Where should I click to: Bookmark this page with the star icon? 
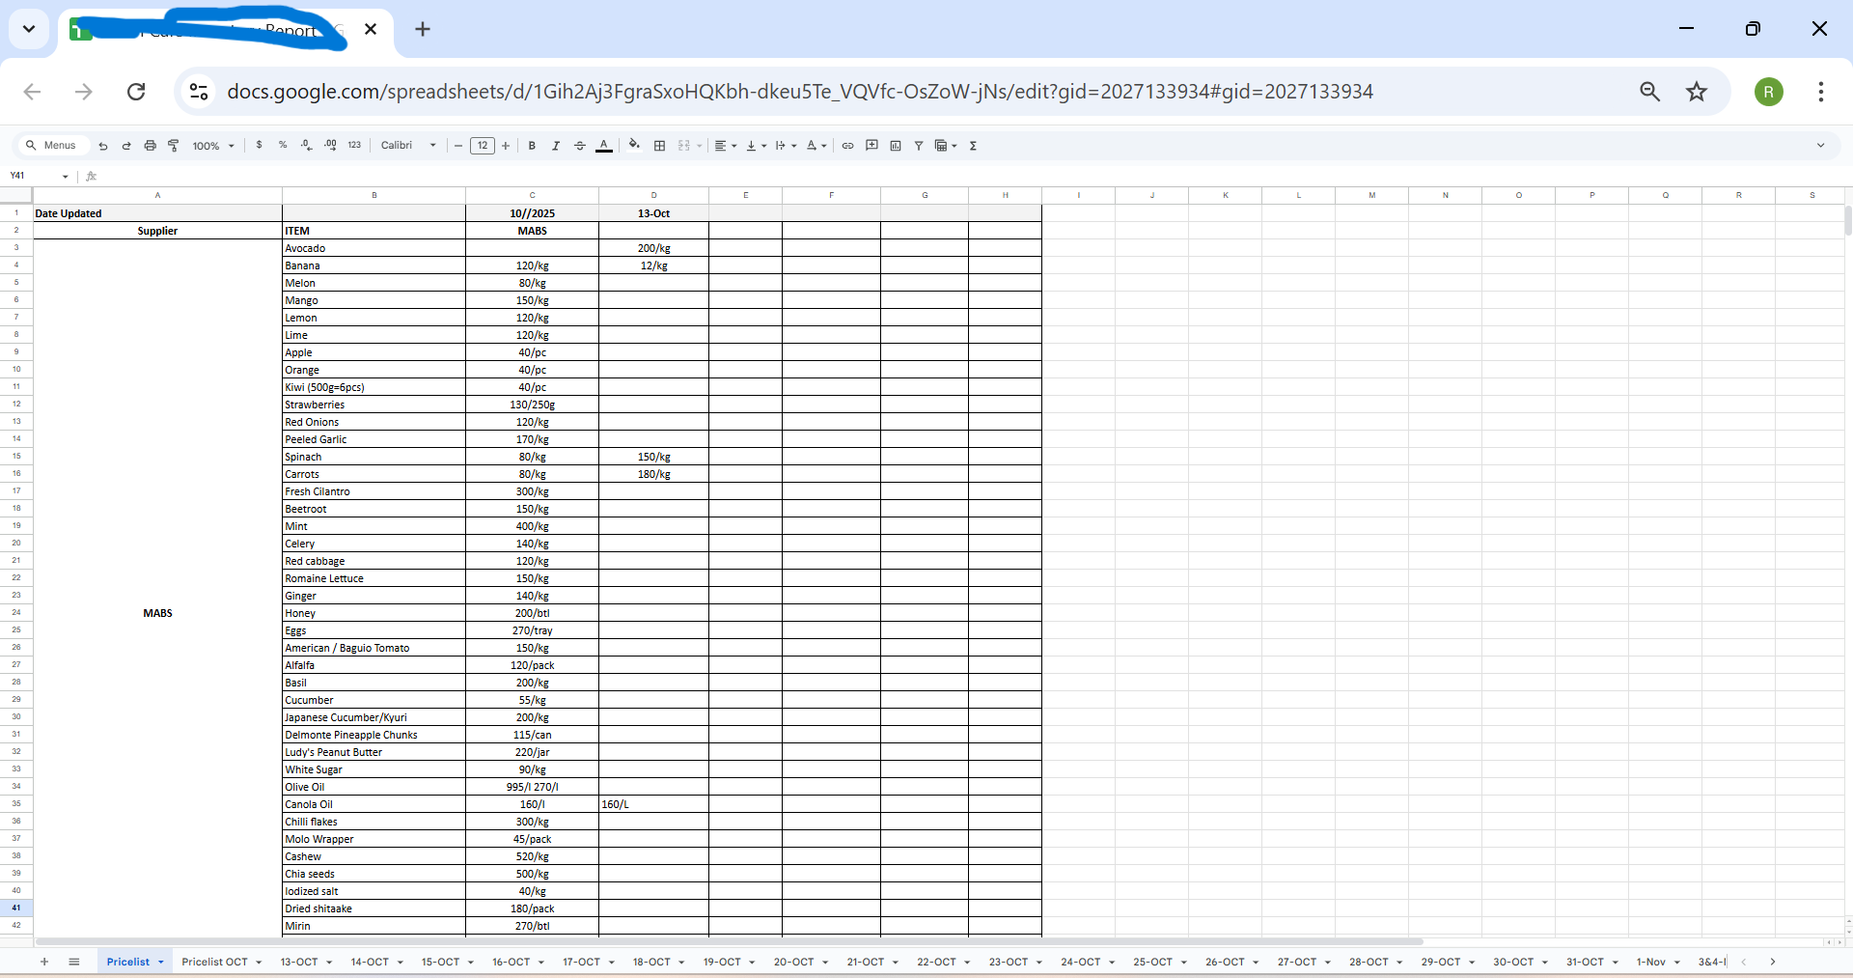(x=1697, y=92)
